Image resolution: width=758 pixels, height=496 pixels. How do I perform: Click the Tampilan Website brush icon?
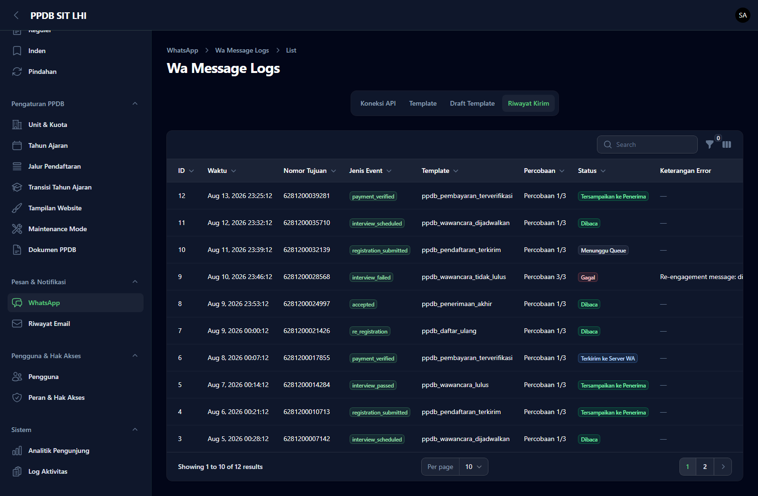(x=17, y=208)
